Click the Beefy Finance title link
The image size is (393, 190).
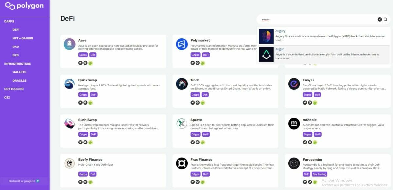[x=90, y=160]
